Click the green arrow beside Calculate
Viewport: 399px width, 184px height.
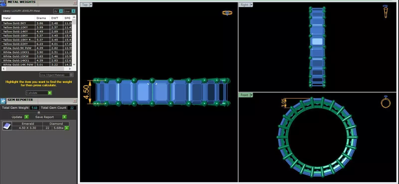click(50, 93)
